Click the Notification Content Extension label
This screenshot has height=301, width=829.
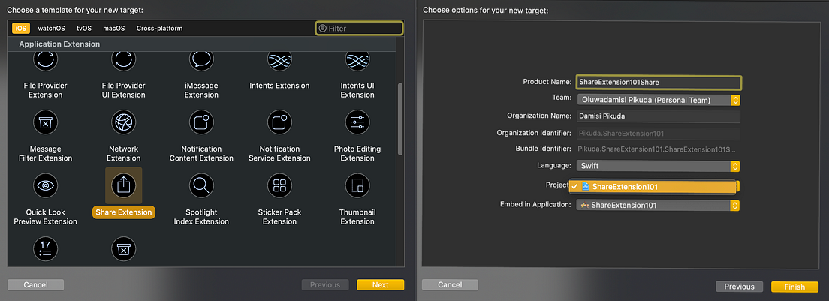pos(201,153)
